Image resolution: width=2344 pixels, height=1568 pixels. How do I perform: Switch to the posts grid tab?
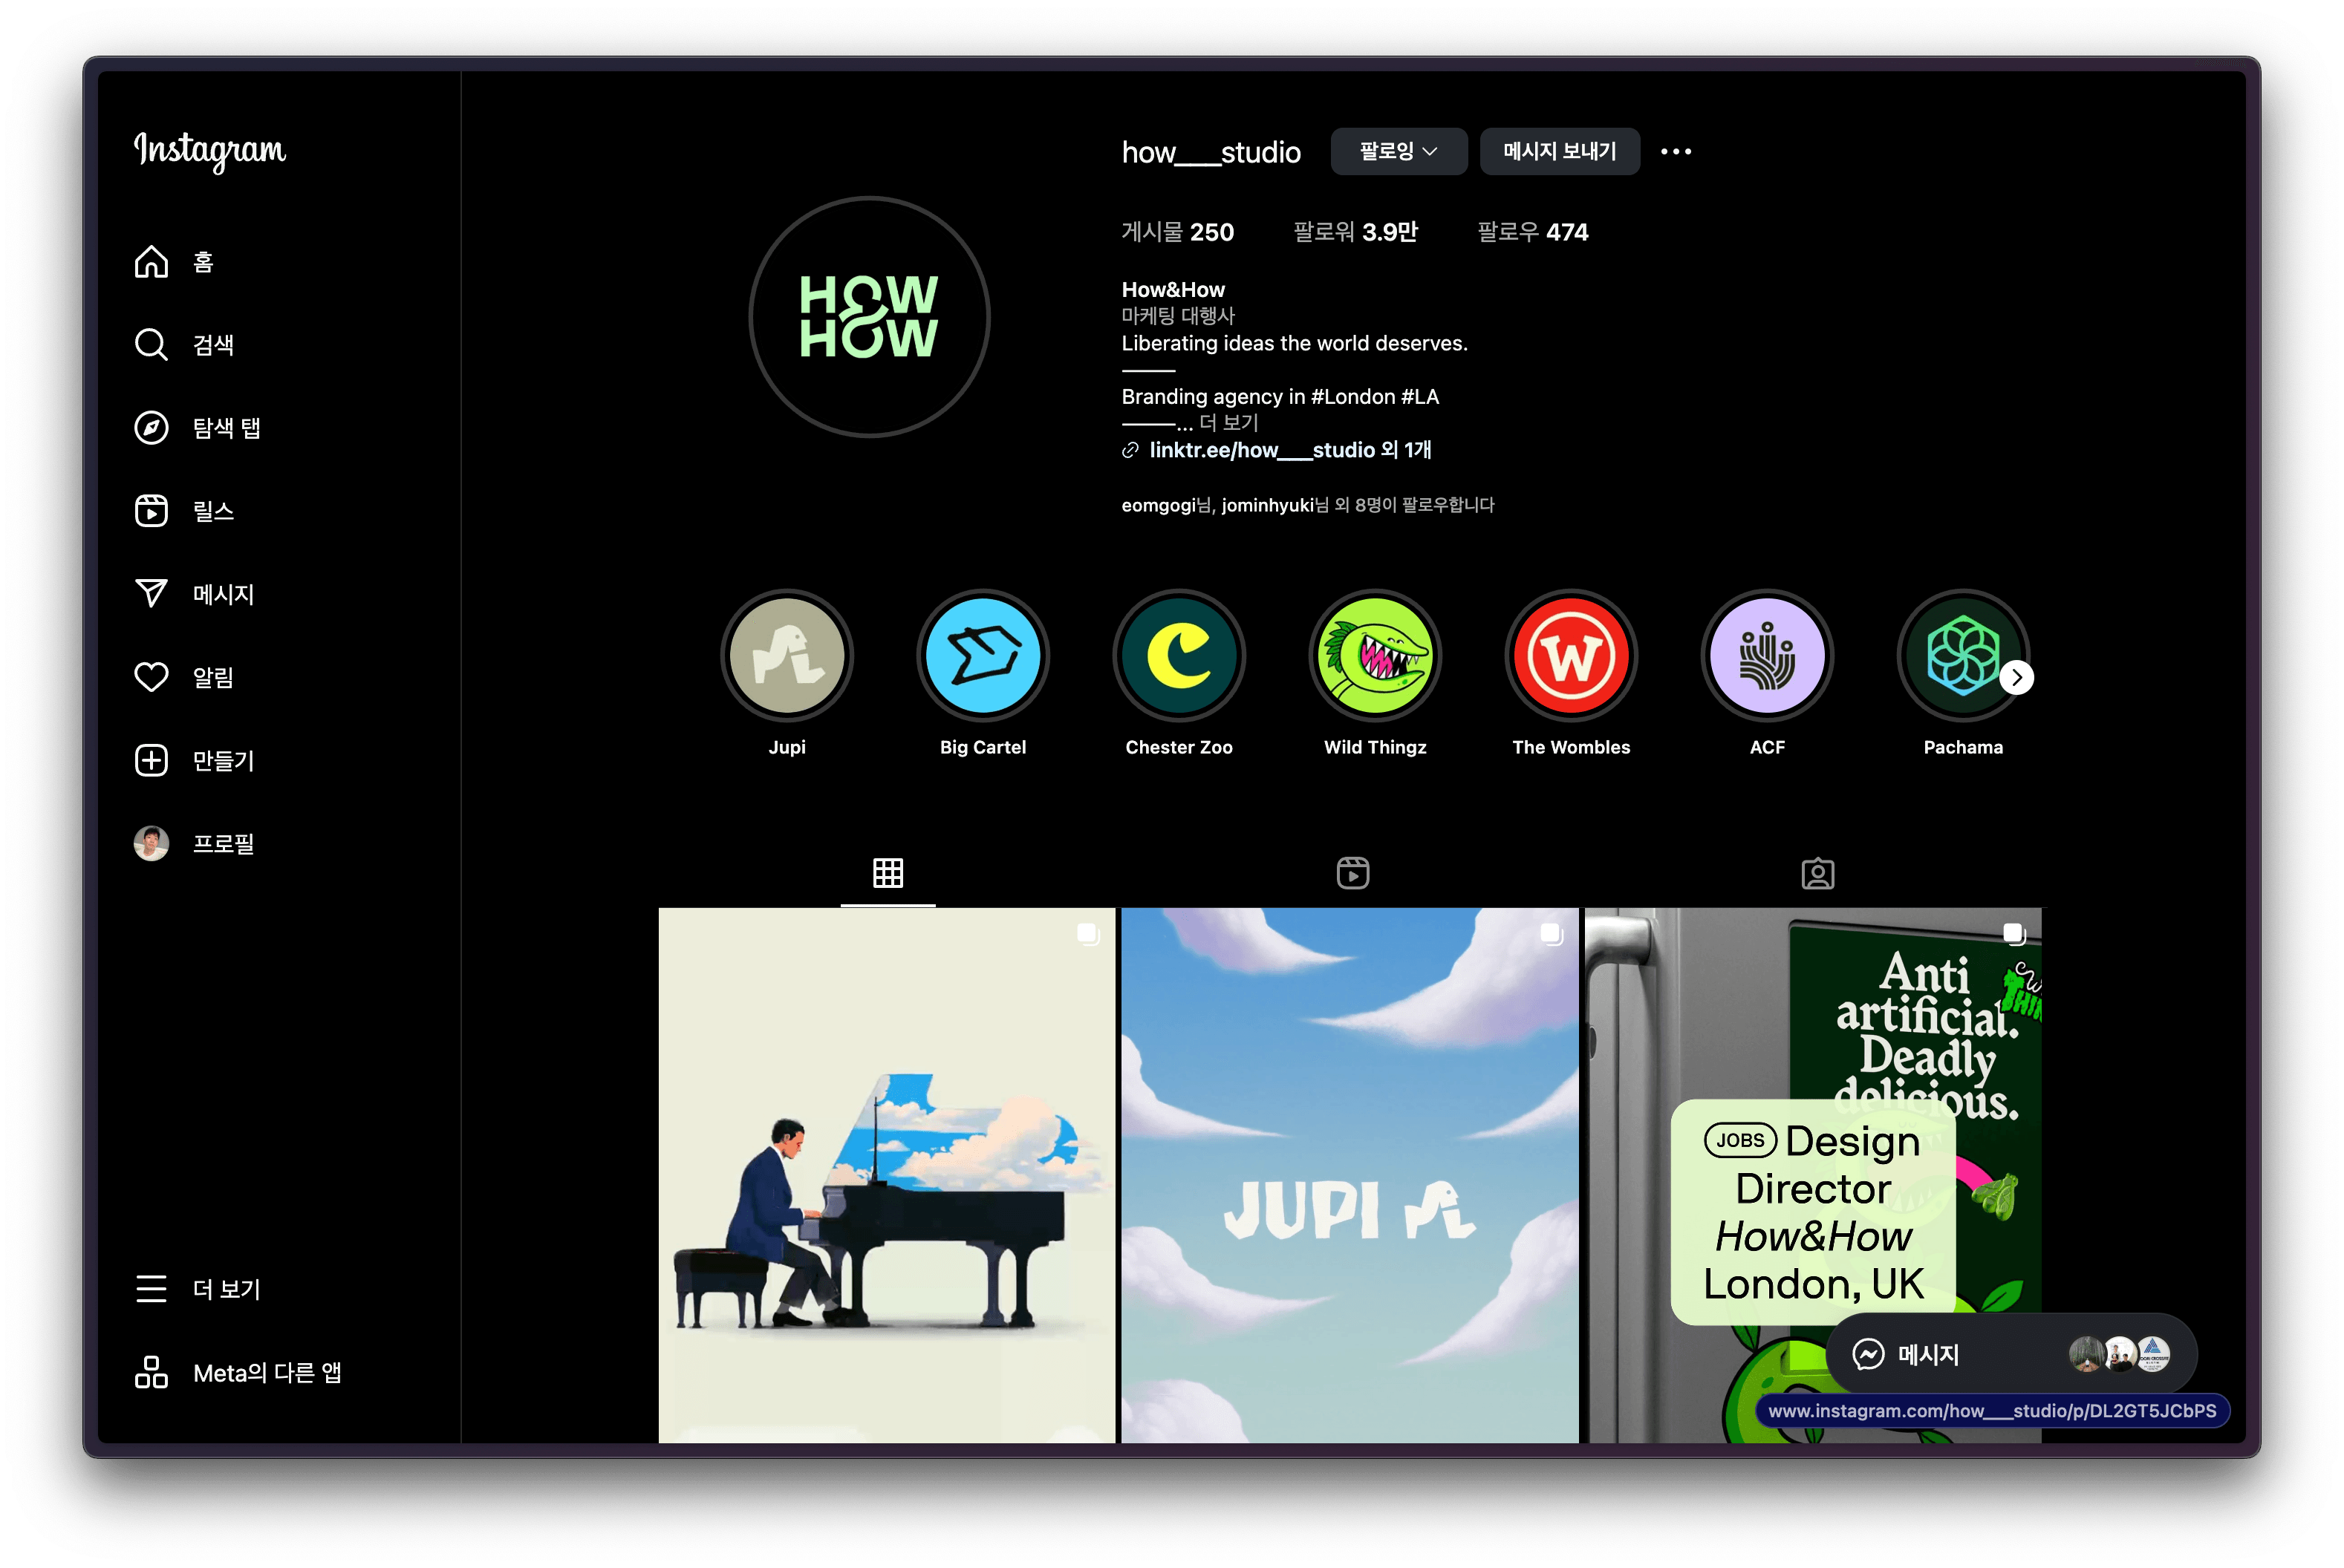tap(888, 873)
